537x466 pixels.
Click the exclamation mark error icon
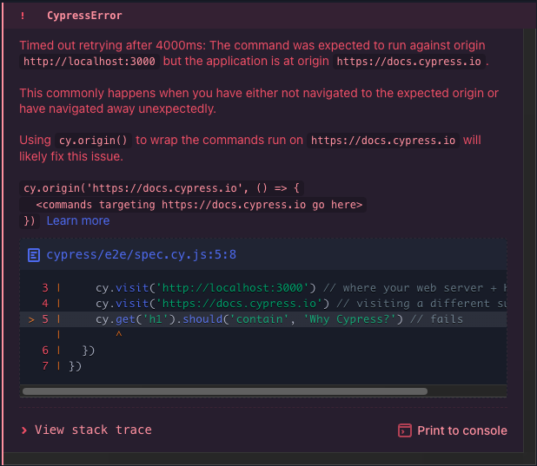[23, 16]
